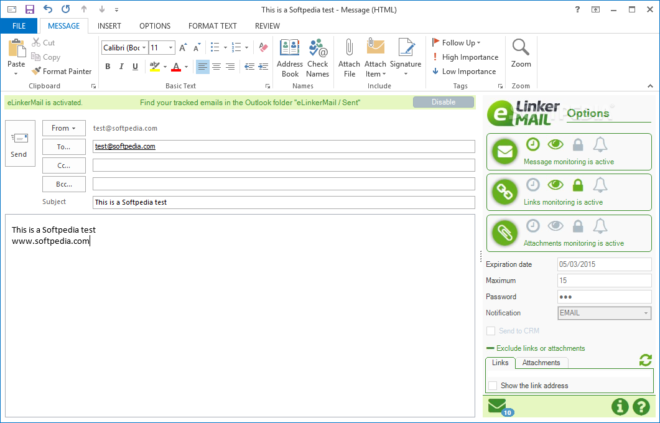Click the Paste clipboard icon
Screen dimensions: 660x423
pyautogui.click(x=17, y=48)
